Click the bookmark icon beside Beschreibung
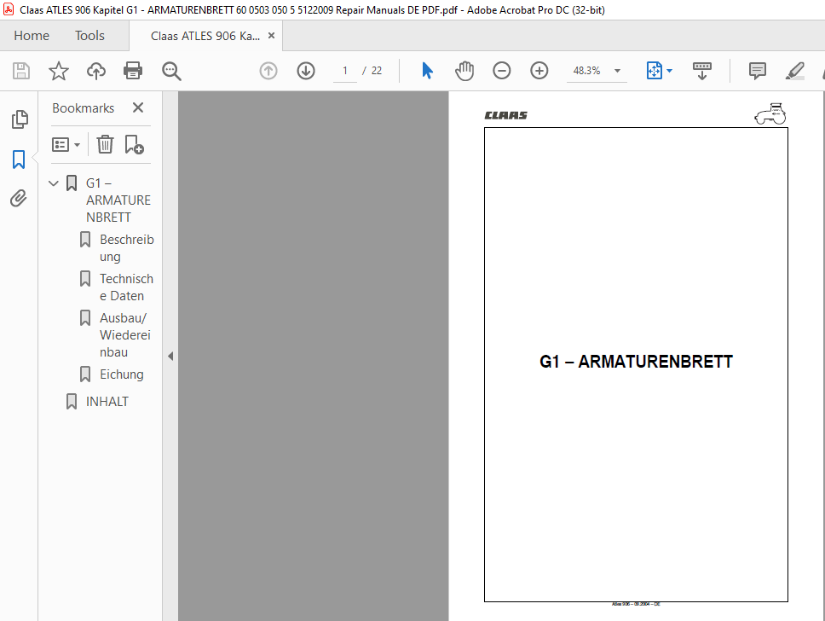825x621 pixels. [84, 240]
